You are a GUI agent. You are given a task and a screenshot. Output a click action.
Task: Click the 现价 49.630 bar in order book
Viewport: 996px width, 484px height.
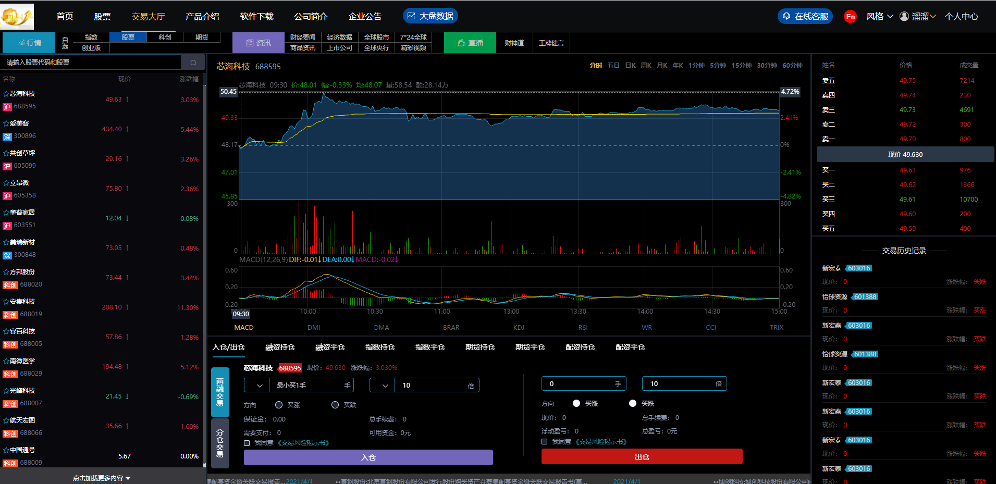pos(905,155)
